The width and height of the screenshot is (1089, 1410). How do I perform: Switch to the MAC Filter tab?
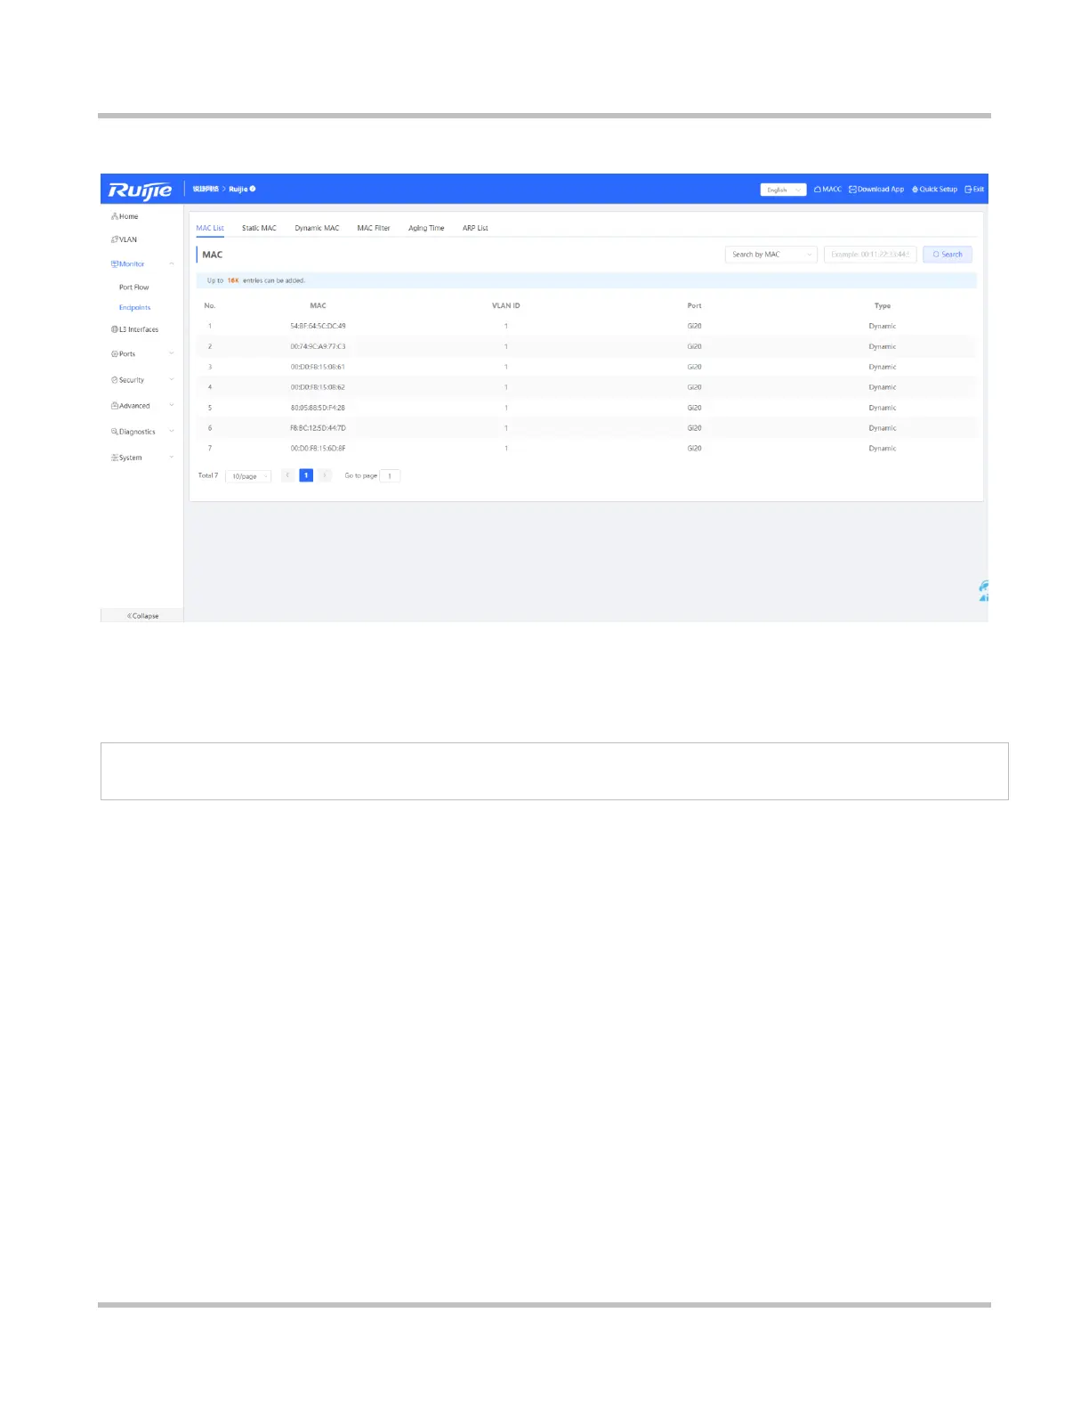(x=374, y=229)
